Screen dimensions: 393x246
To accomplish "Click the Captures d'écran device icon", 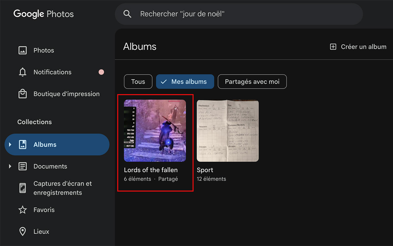I will coord(23,188).
